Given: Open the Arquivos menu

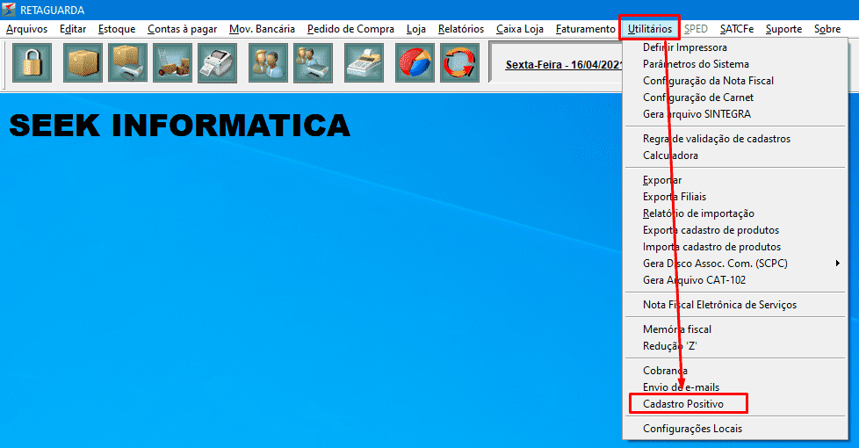Looking at the screenshot, I should [27, 29].
